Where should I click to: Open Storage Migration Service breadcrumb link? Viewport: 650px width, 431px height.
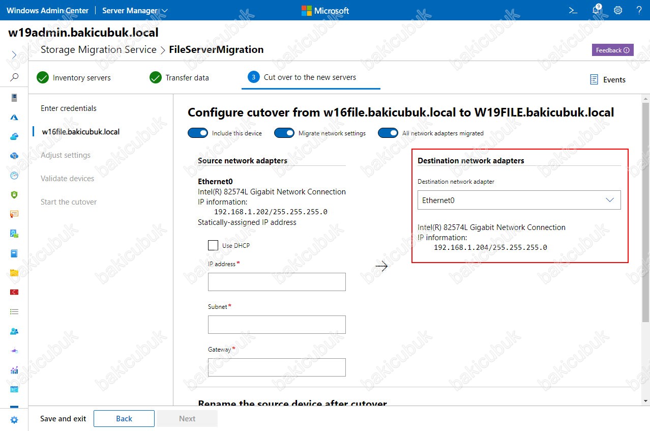pos(99,50)
